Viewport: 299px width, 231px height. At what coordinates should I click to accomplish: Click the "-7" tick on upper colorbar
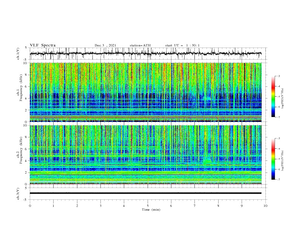click(278, 117)
